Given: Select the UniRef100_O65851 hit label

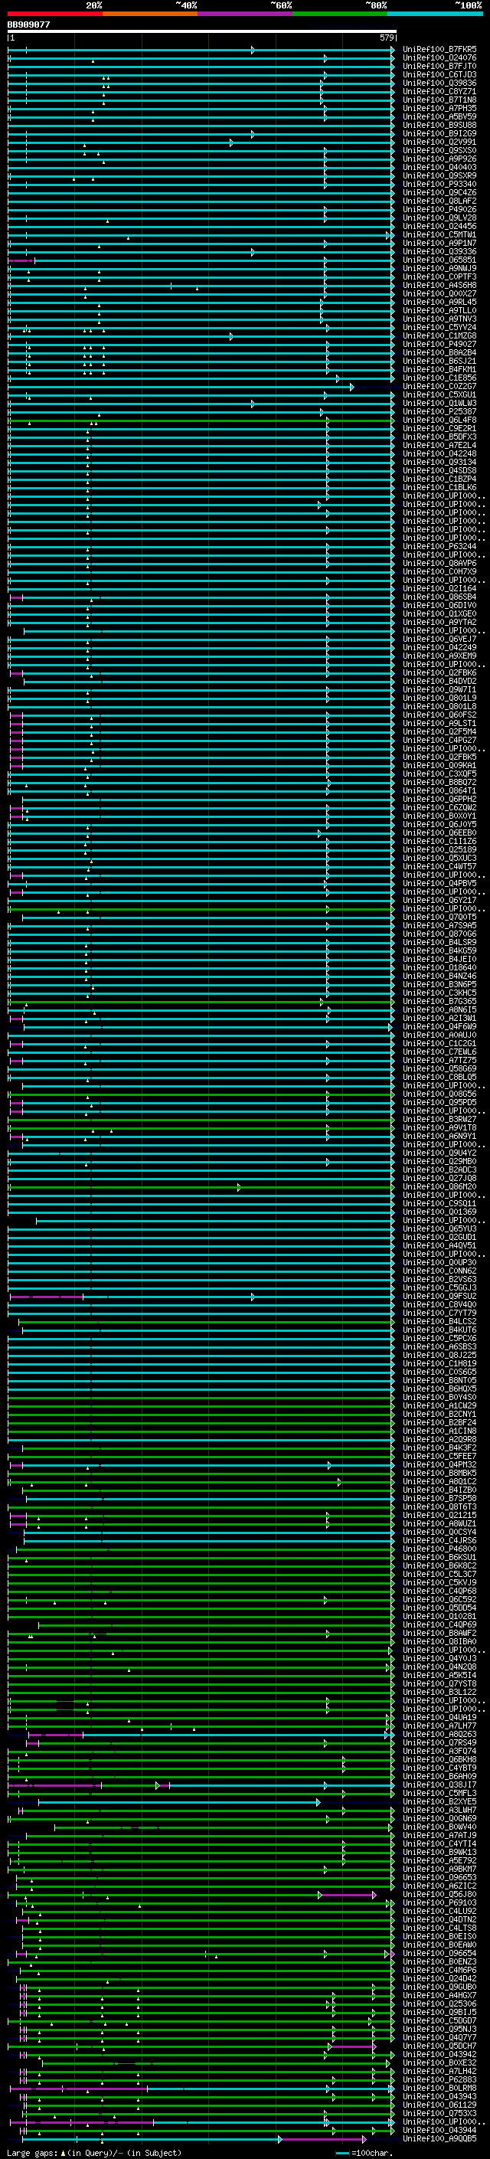Looking at the screenshot, I should click(x=439, y=260).
